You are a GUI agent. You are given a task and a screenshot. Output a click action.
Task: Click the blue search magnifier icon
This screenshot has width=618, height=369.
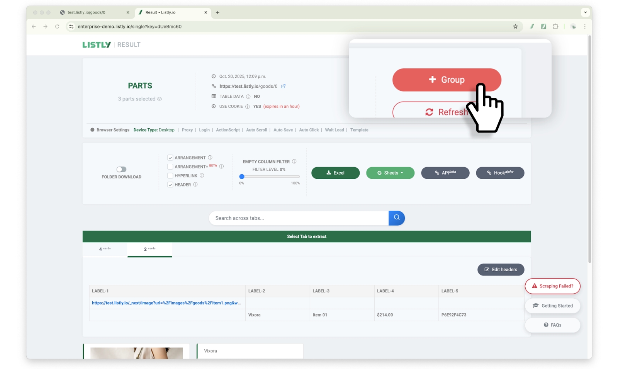tap(396, 218)
